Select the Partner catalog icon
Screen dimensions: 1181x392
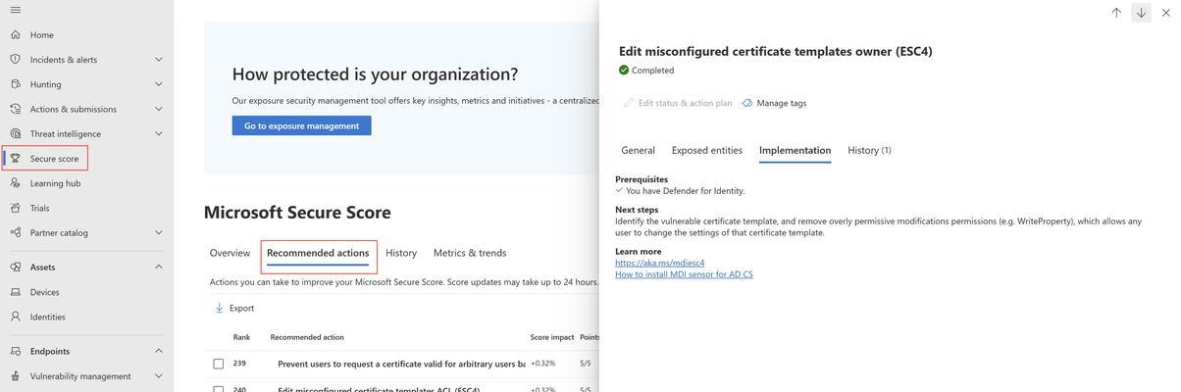tap(15, 232)
